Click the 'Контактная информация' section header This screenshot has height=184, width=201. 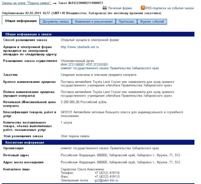tap(25, 142)
